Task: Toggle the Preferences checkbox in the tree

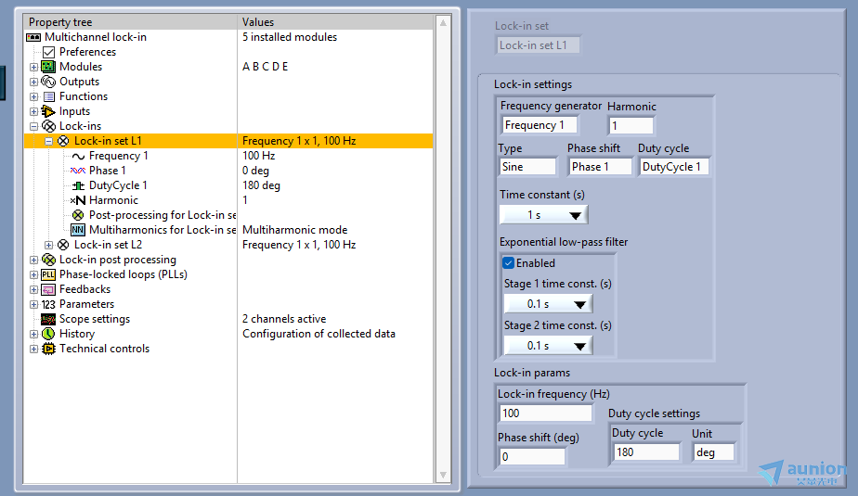Action: click(49, 52)
